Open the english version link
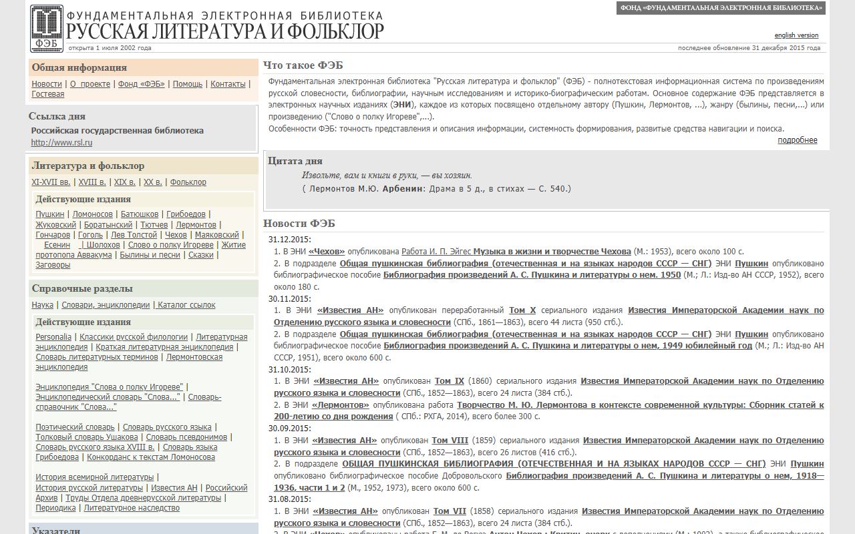 coord(796,35)
